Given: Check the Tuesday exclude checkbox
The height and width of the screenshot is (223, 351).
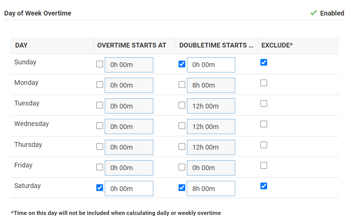Looking at the screenshot, I should [264, 103].
